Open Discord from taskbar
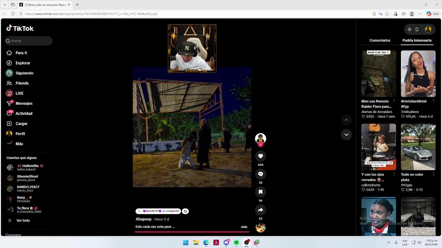The image size is (442, 248). (226, 242)
